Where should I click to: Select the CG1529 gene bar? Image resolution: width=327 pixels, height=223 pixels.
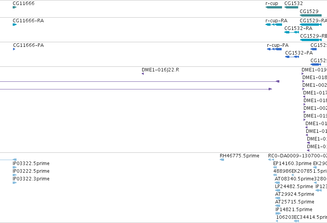click(311, 15)
